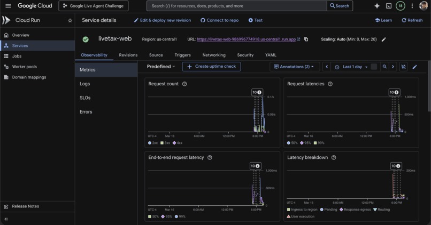Open help for End-to-end request latency
This screenshot has width=431, height=225.
coord(210,158)
